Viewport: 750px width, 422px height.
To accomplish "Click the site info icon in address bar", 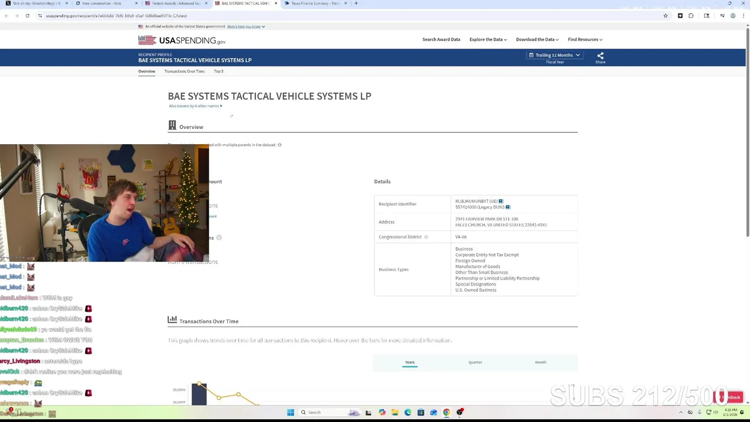I will pos(40,16).
